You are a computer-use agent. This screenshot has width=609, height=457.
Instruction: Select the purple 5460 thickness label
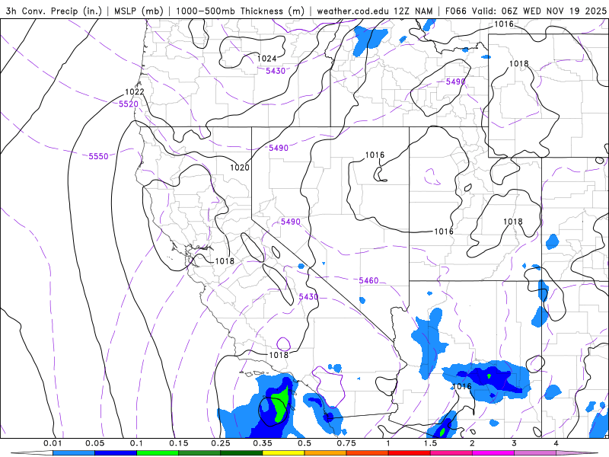368,280
